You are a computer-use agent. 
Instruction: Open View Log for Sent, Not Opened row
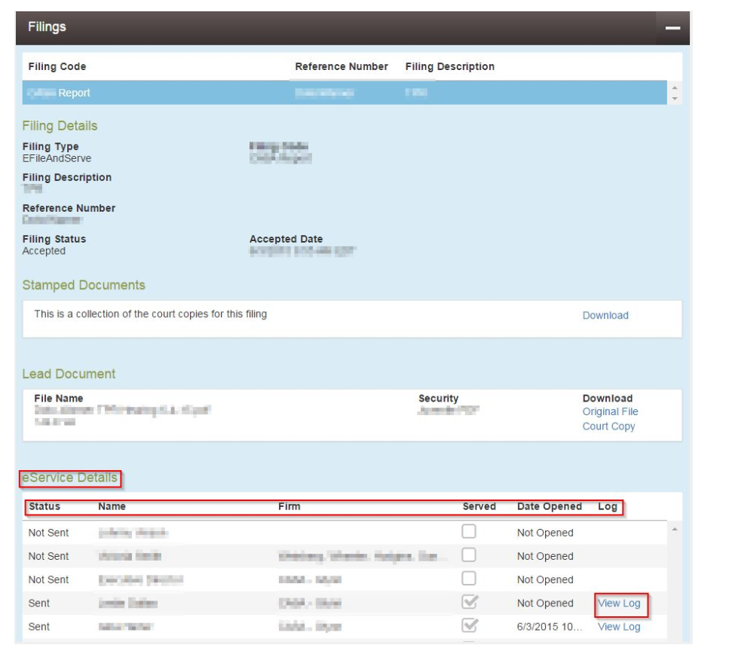click(x=619, y=604)
